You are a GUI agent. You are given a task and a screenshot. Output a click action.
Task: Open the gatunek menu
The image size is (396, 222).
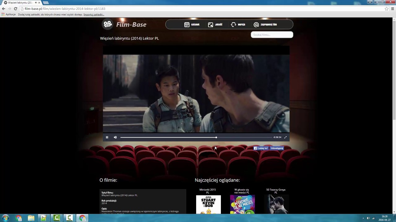point(192,25)
